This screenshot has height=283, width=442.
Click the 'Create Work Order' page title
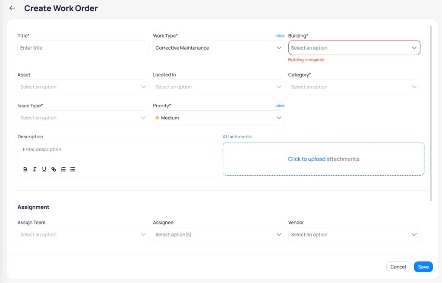61,8
